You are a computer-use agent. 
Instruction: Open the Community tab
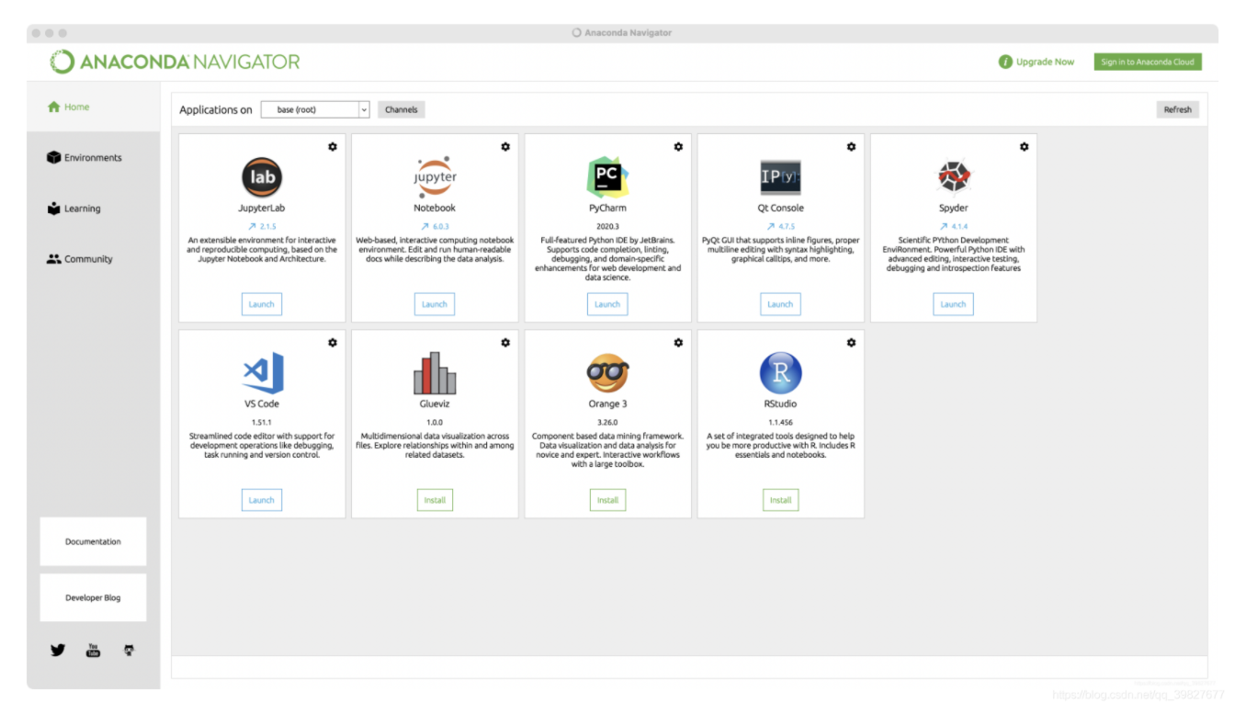pos(79,259)
